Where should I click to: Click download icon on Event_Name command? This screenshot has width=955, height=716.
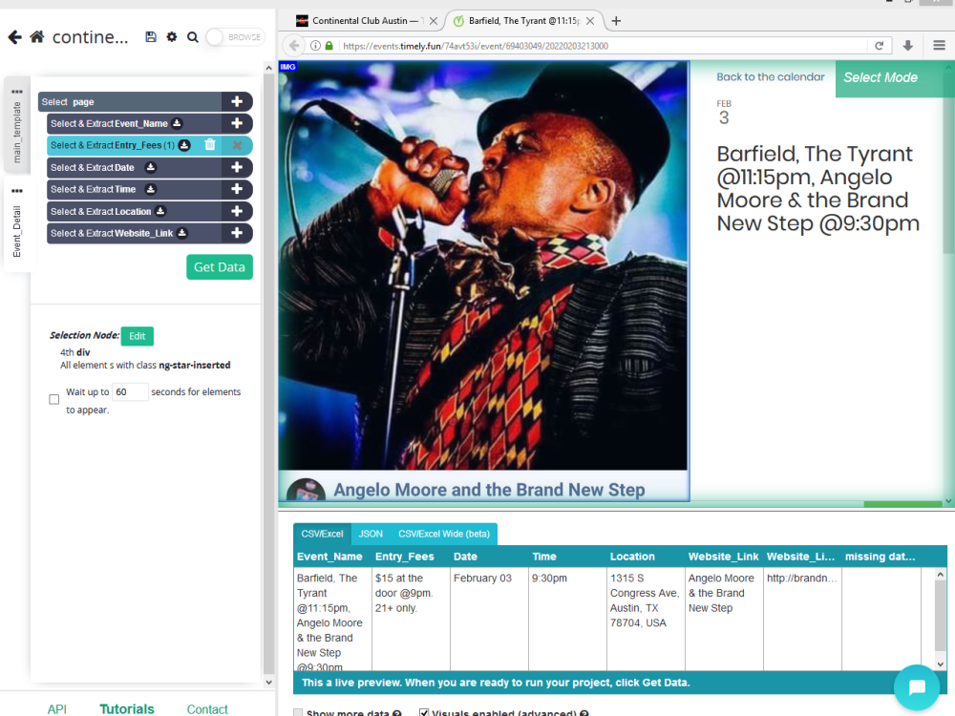coord(177,123)
